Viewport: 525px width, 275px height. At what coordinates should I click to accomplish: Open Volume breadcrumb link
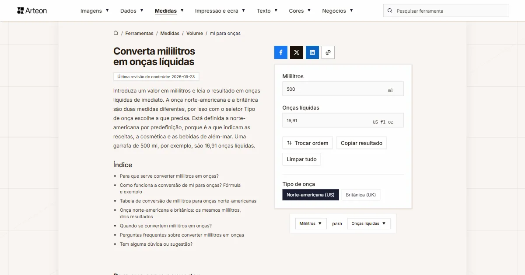[x=195, y=33]
